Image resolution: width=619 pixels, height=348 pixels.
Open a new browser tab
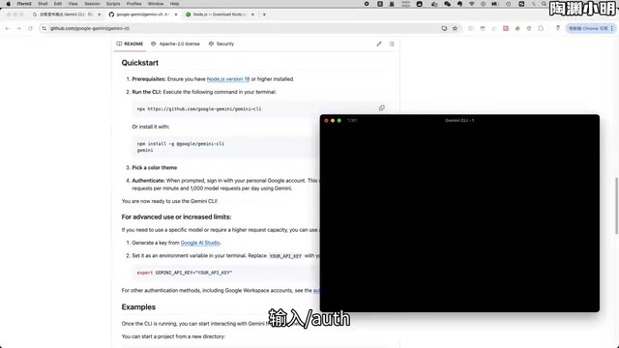coord(264,14)
